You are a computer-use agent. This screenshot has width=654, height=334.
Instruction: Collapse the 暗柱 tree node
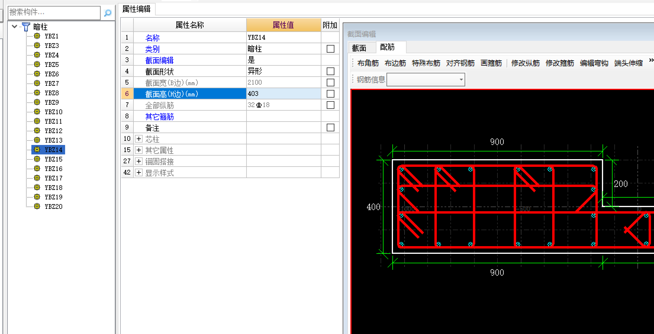click(x=14, y=27)
